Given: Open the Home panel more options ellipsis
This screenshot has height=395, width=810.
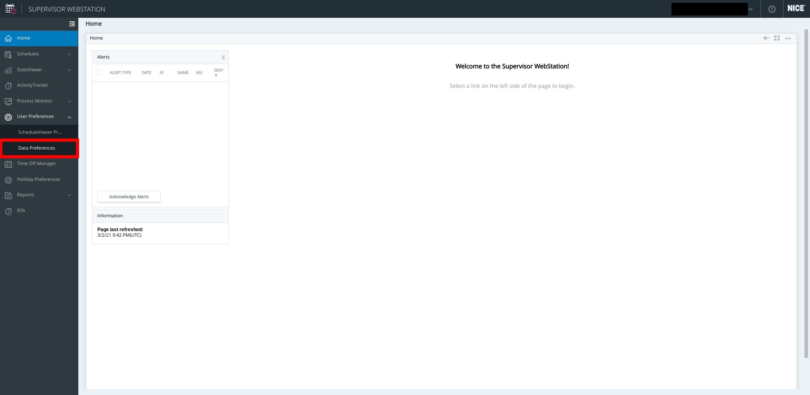Looking at the screenshot, I should (788, 38).
